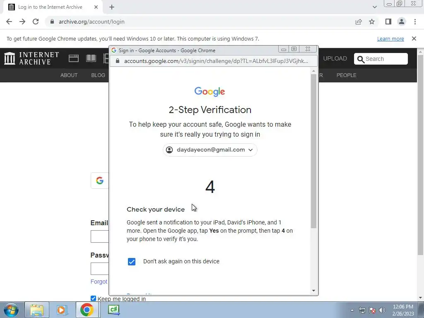Open Windows Explorer from taskbar
424x318 pixels.
pos(37,310)
